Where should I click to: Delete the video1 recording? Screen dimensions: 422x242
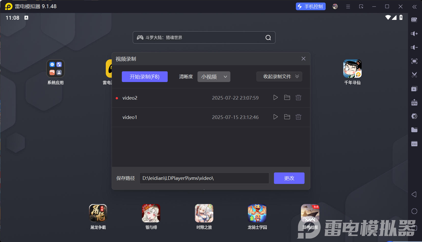(x=298, y=117)
